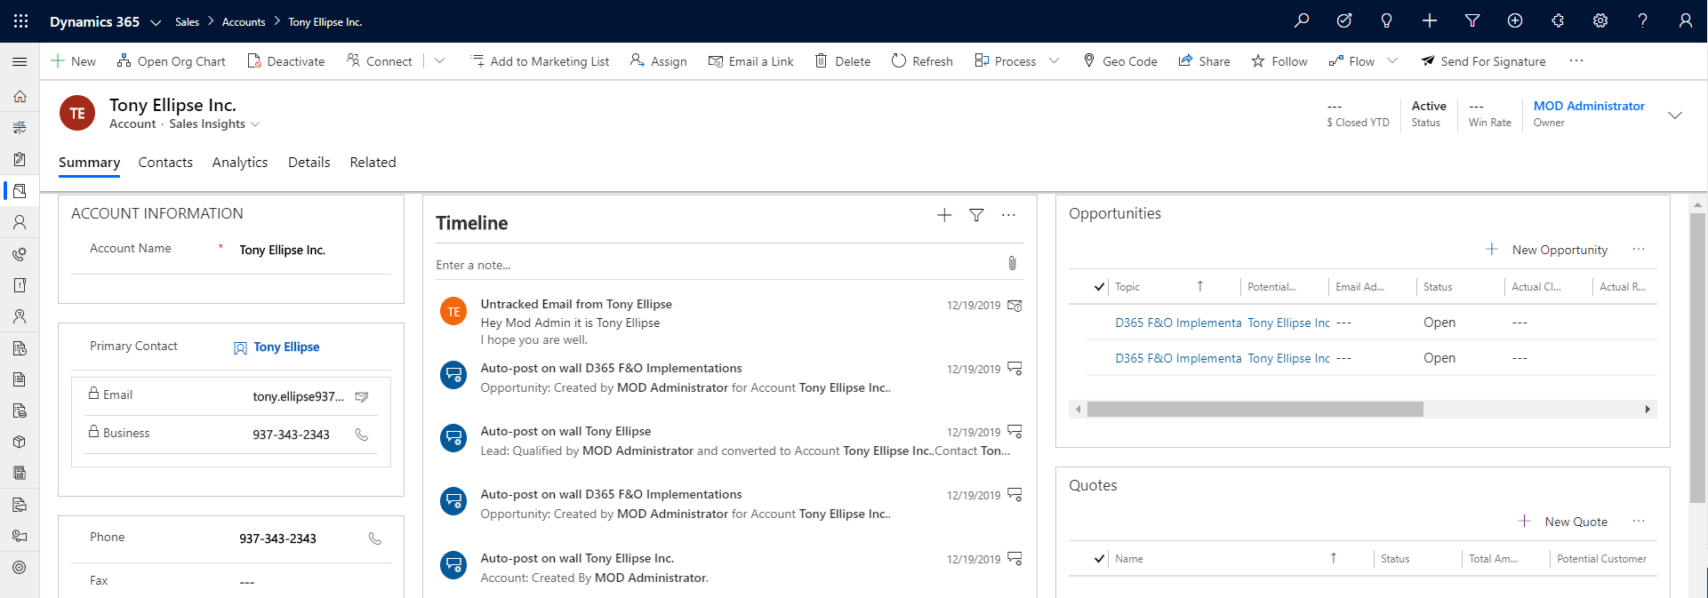Click the New button
1708x598 pixels.
[x=73, y=61]
